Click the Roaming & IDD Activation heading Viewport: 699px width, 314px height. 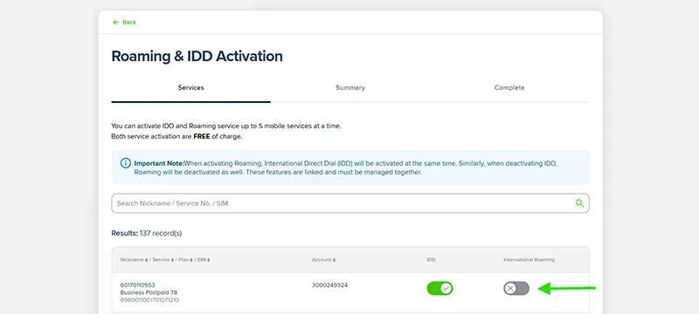click(x=197, y=57)
